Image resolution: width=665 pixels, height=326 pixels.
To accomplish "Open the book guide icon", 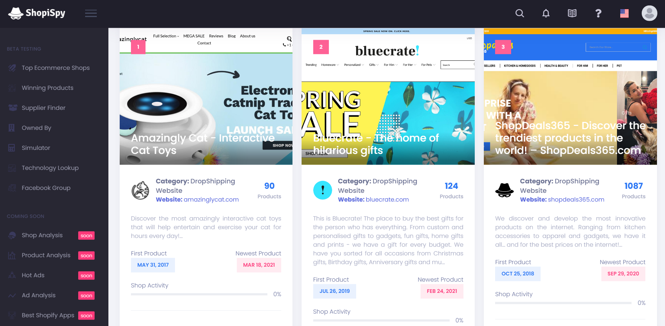I will click(x=572, y=13).
